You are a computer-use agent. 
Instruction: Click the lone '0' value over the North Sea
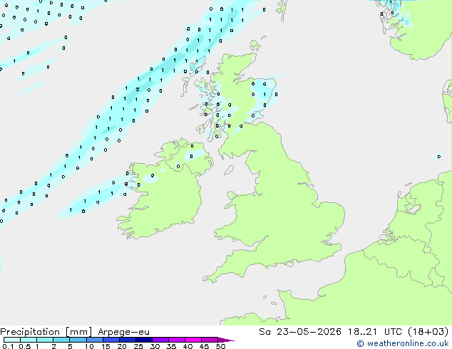click(439, 157)
